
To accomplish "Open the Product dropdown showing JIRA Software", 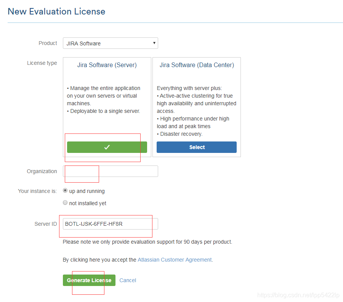I will (111, 43).
